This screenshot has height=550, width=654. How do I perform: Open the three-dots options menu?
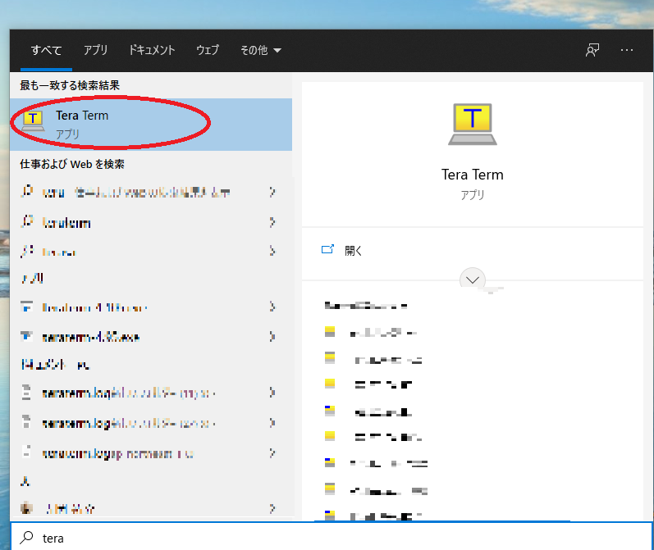pyautogui.click(x=626, y=50)
